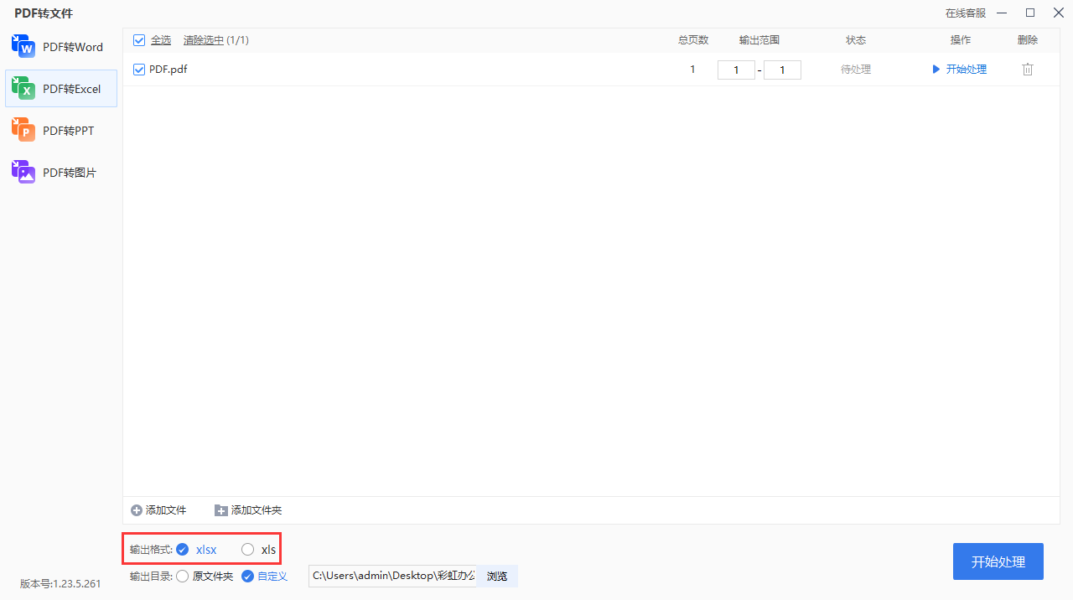Image resolution: width=1073 pixels, height=600 pixels.
Task: Click the 操作 column header
Action: click(x=961, y=40)
